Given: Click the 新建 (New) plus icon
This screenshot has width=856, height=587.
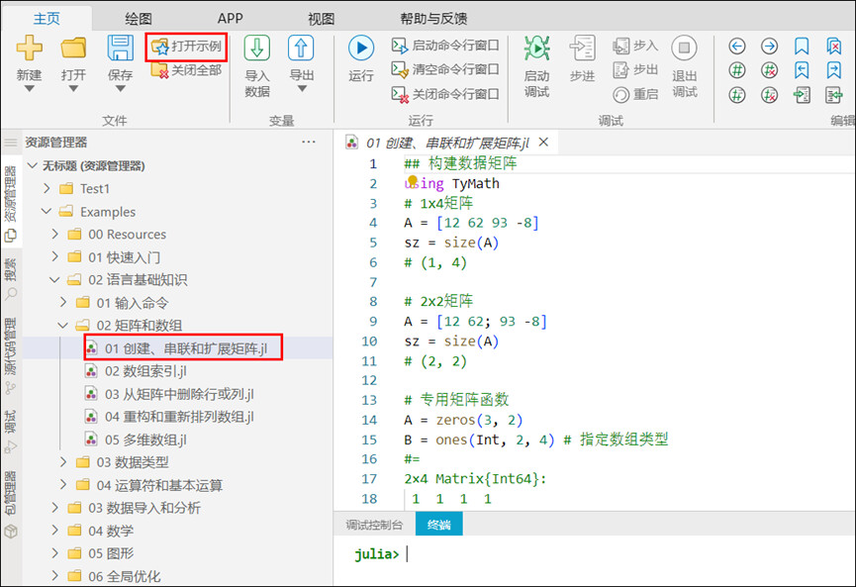Looking at the screenshot, I should [x=29, y=48].
